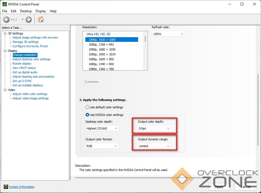Click the NVIDIA Control Panel title icon
The width and height of the screenshot is (261, 193).
pos(5,4)
